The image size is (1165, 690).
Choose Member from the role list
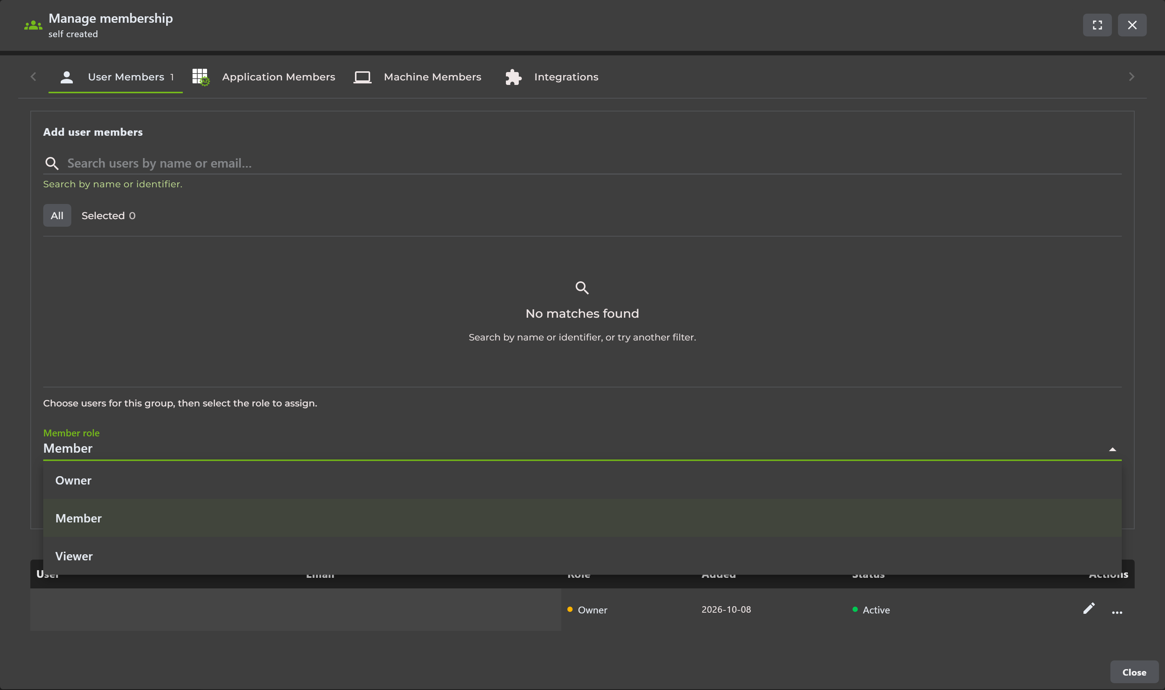point(582,518)
